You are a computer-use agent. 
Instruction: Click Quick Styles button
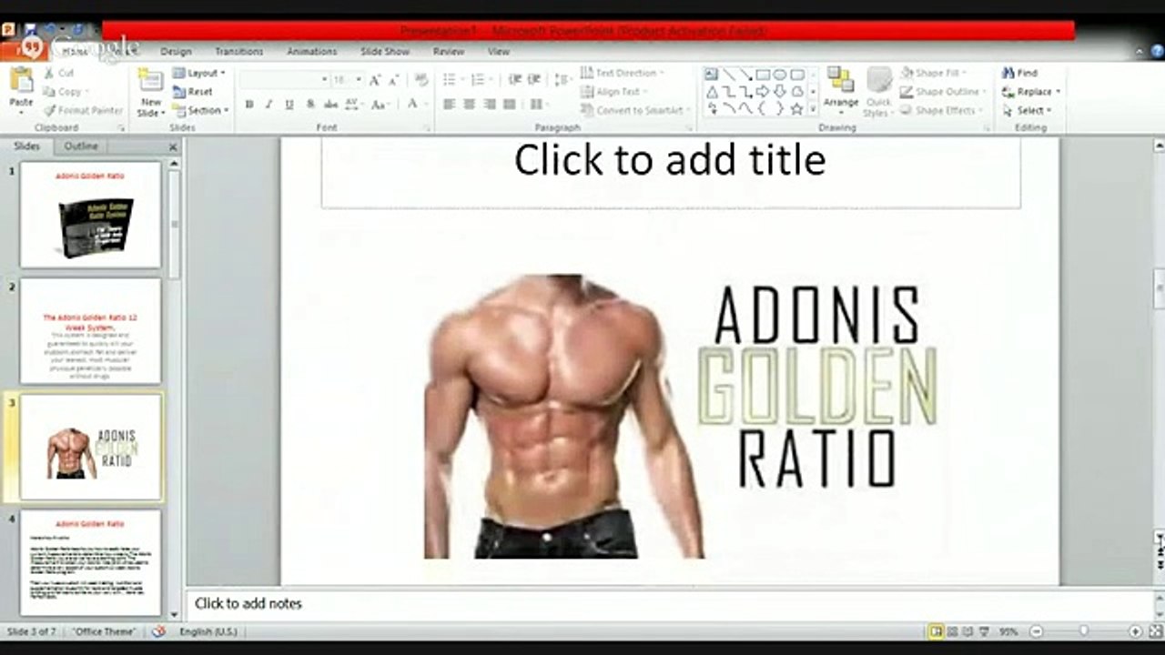coord(878,92)
